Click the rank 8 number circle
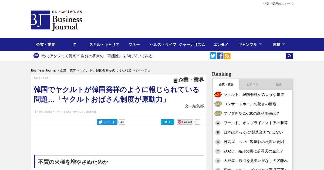This screenshot has height=170, width=324. [218, 161]
